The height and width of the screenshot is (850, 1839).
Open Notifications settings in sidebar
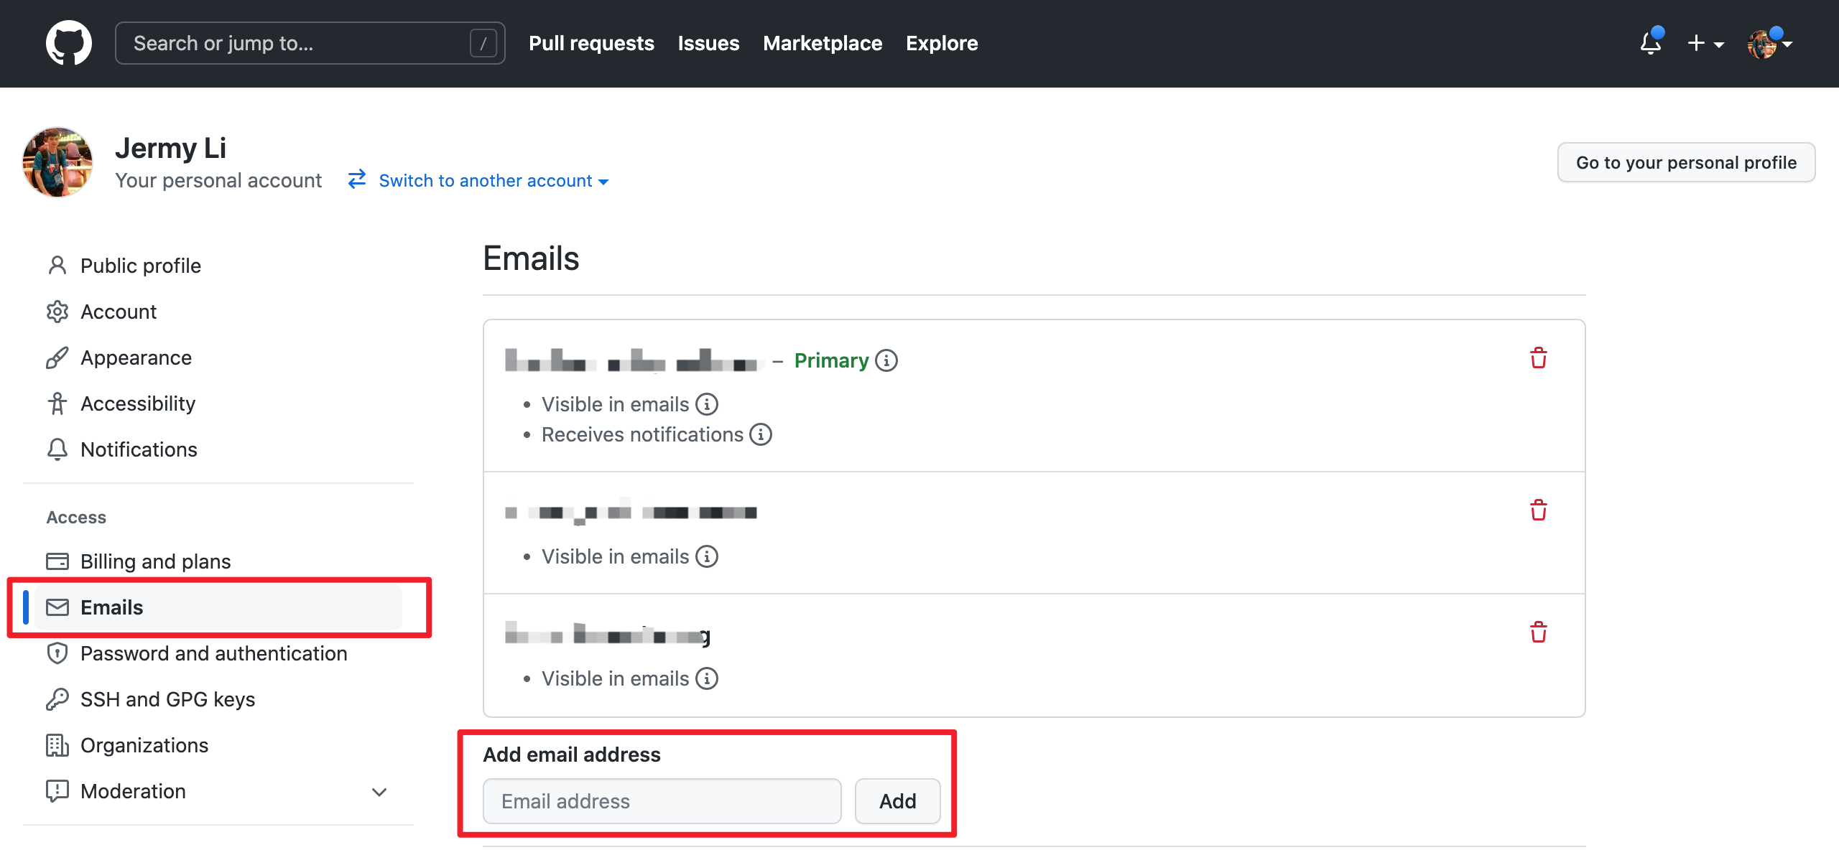tap(139, 449)
